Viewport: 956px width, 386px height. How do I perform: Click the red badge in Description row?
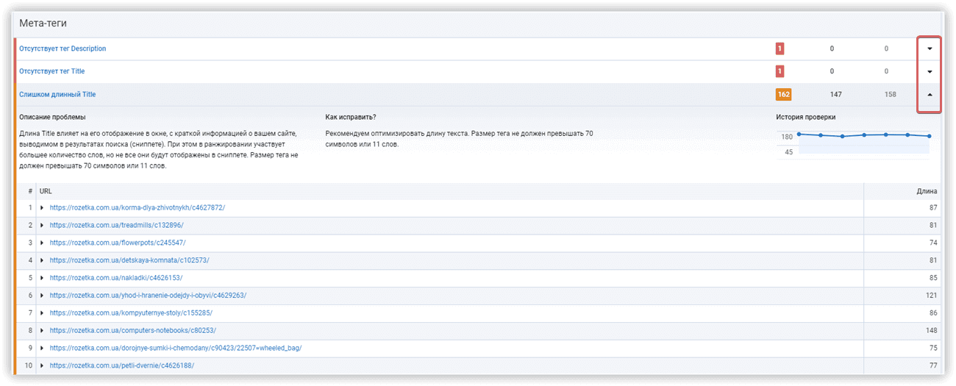(x=780, y=49)
